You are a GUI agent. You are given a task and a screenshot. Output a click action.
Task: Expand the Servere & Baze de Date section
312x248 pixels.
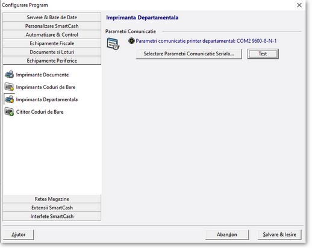point(52,17)
